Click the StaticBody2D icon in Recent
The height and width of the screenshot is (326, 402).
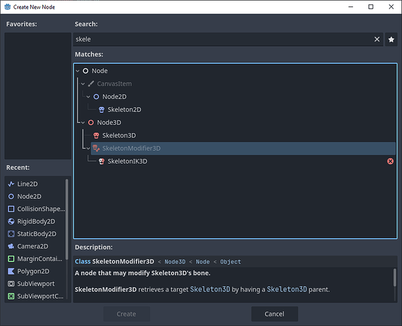(x=11, y=234)
